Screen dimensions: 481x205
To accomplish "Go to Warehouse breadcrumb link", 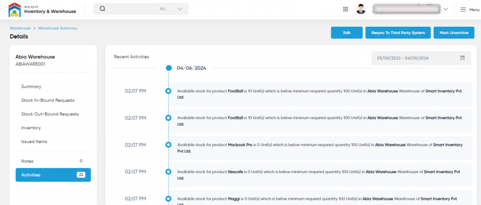I will point(20,28).
